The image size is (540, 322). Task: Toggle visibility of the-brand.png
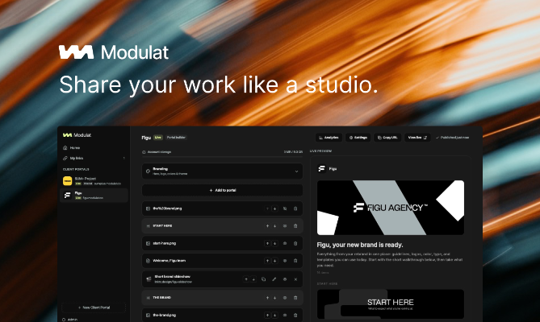pyautogui.click(x=285, y=315)
